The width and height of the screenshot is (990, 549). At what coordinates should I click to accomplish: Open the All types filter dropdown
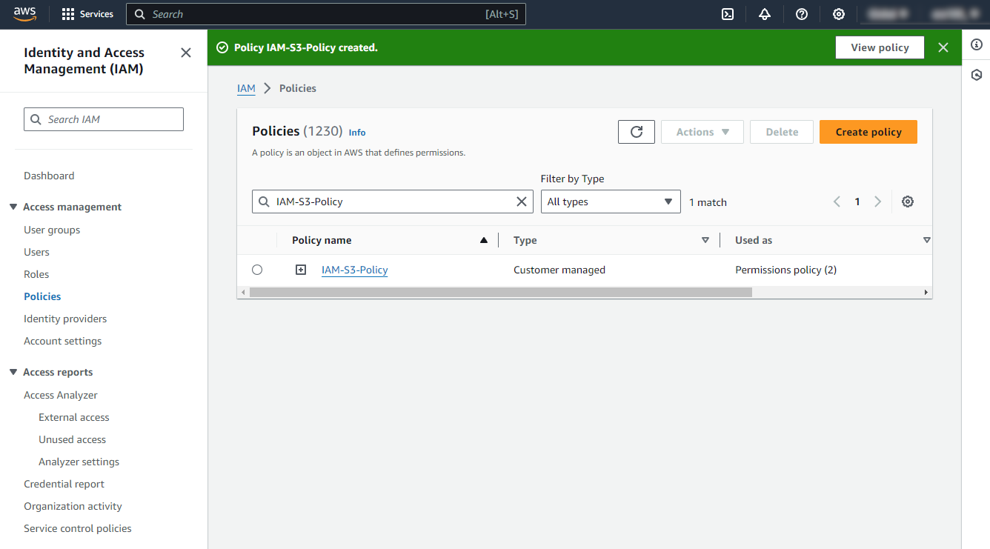(610, 201)
